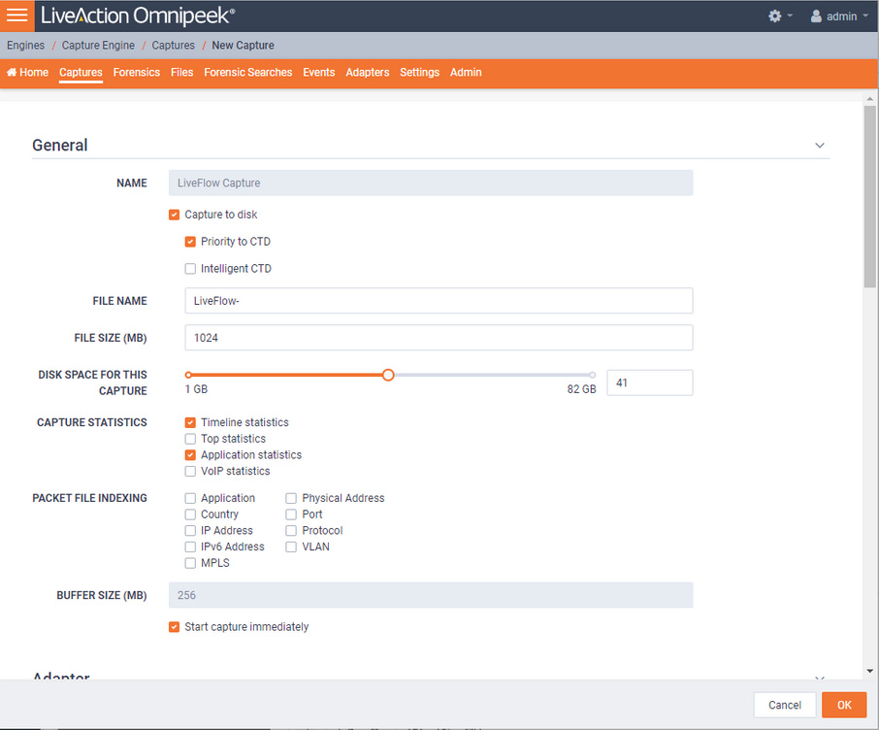
Task: Open the Adapters tab
Action: click(x=367, y=73)
